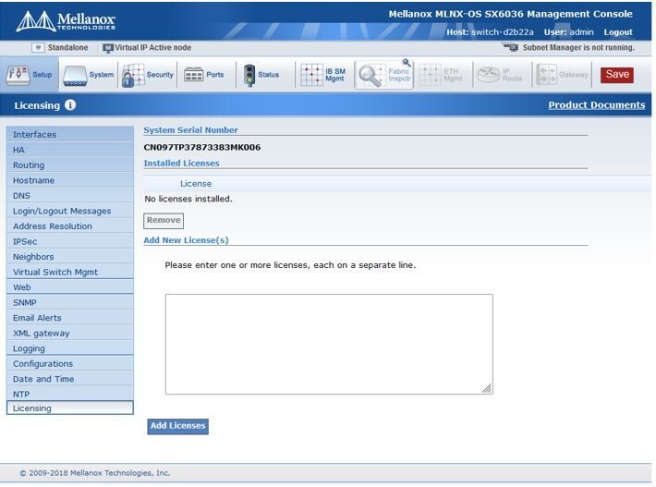Open Routing in the sidebar

tap(70, 164)
